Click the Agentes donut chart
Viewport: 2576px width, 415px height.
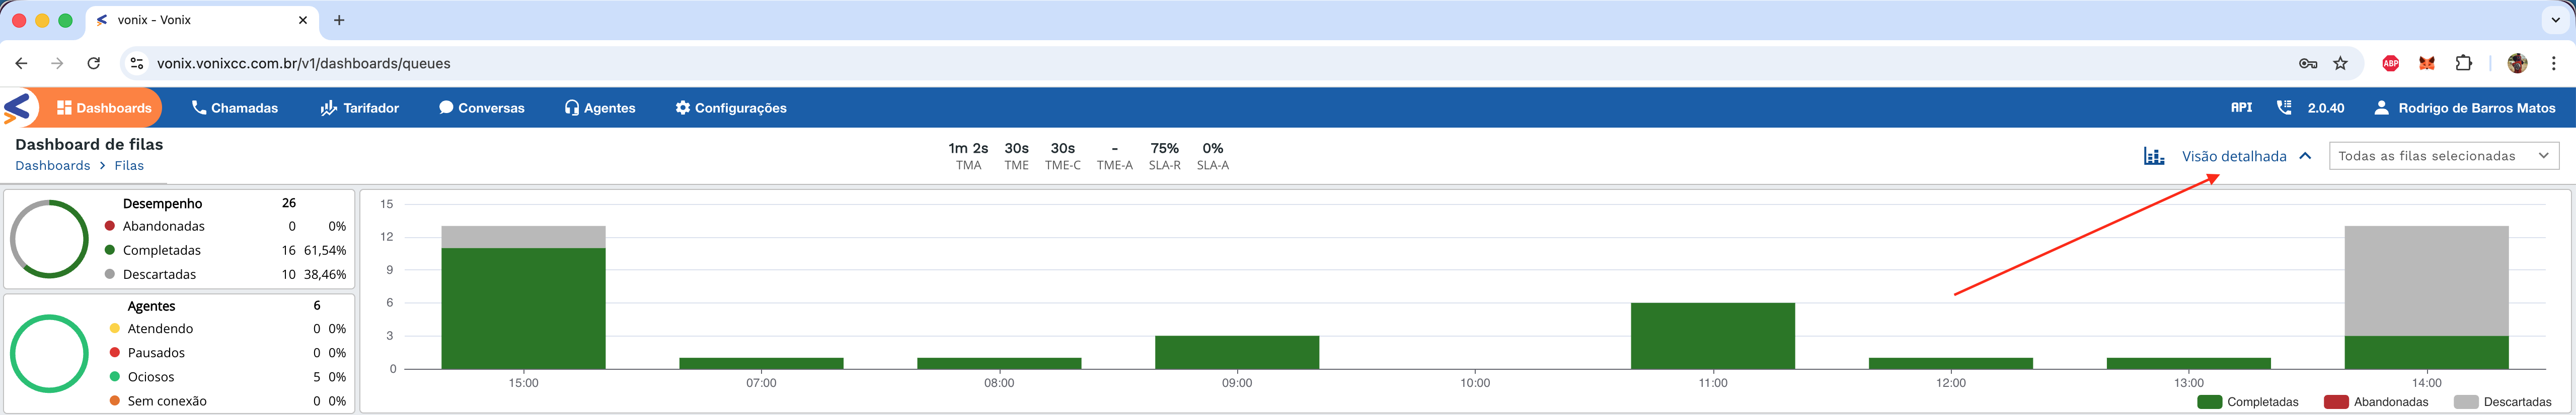click(x=49, y=353)
